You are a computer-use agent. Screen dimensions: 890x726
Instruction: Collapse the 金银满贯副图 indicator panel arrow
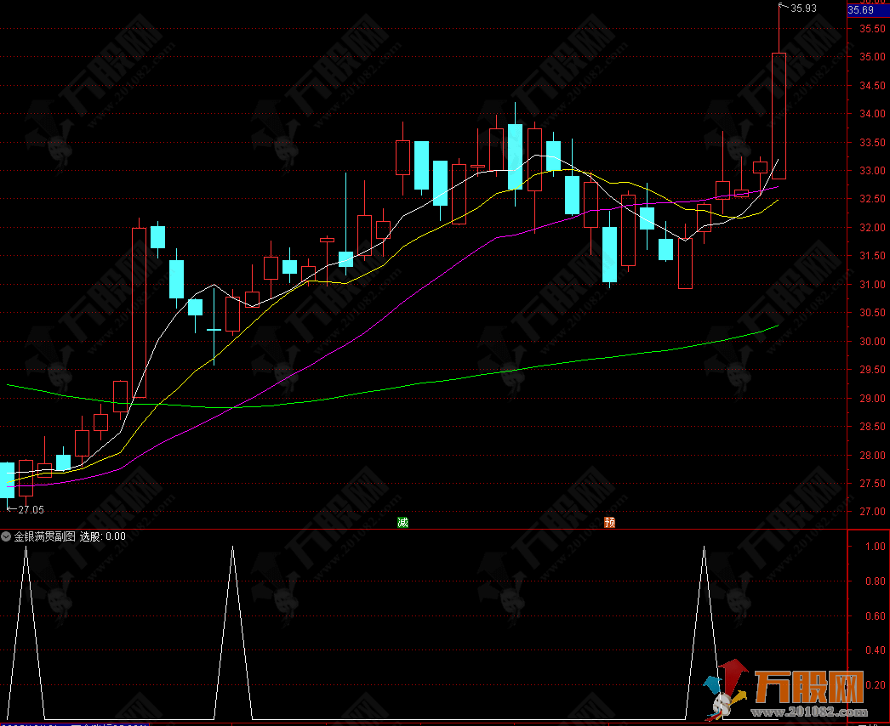click(x=7, y=536)
